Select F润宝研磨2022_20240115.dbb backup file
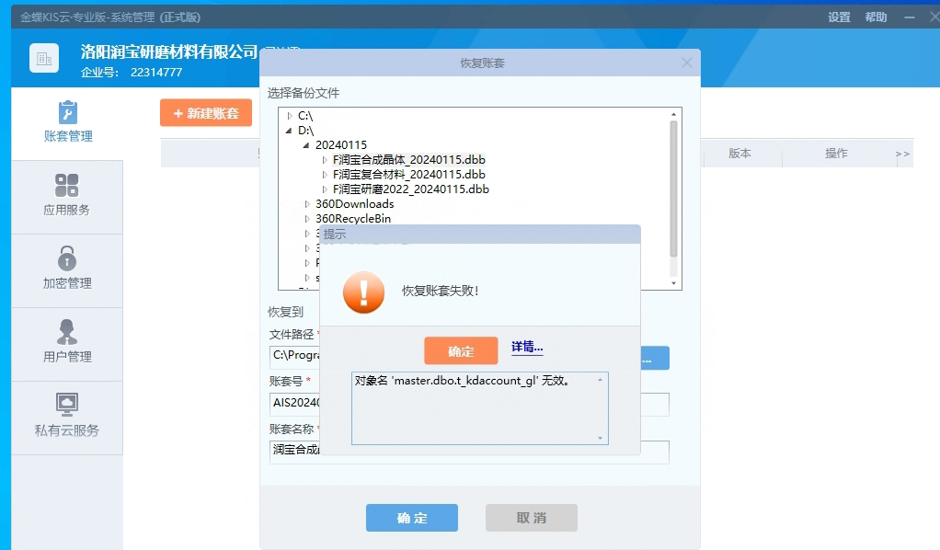Image resolution: width=940 pixels, height=550 pixels. (410, 189)
